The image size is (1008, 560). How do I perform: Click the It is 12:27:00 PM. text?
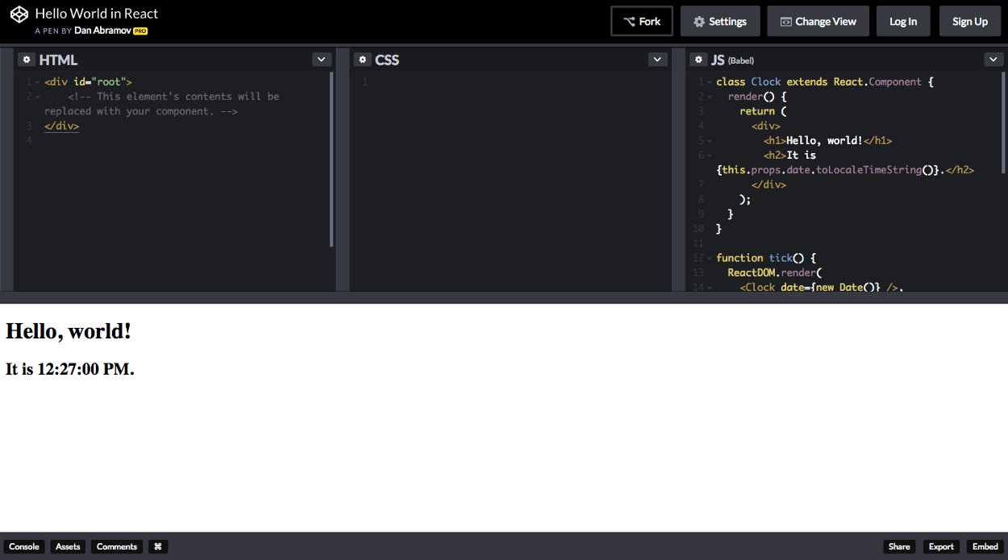(x=70, y=369)
